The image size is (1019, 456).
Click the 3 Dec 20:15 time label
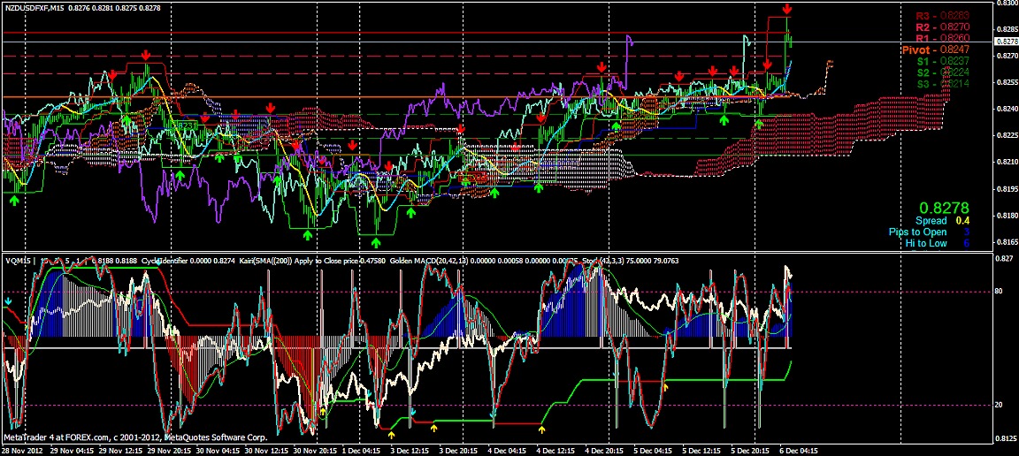459,450
